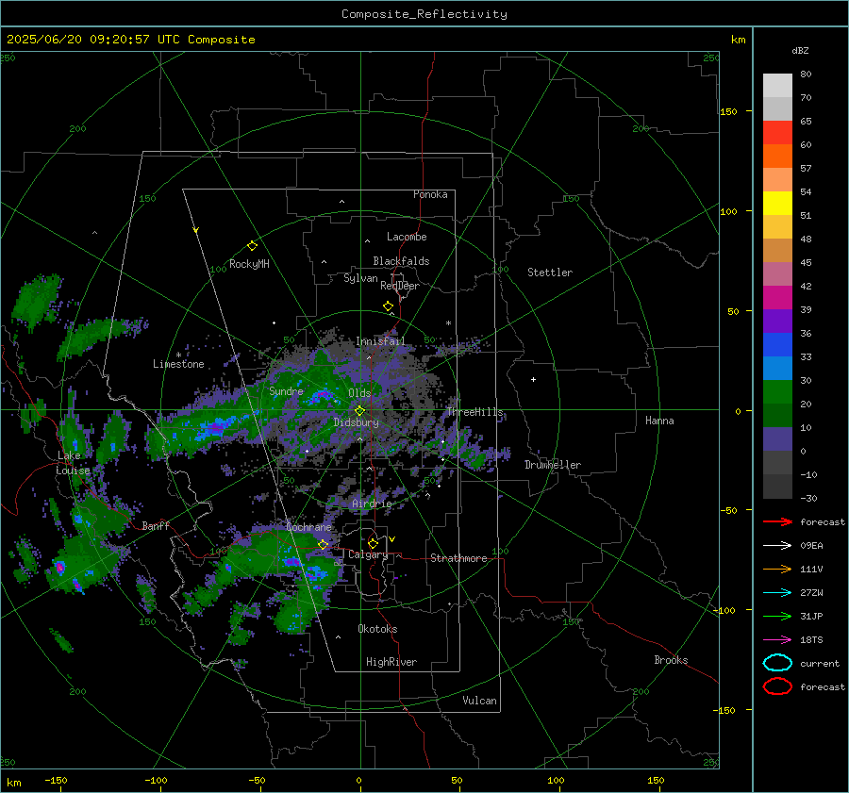Click the bright yellow swatch in dBZ scale
The width and height of the screenshot is (849, 793).
click(x=777, y=203)
